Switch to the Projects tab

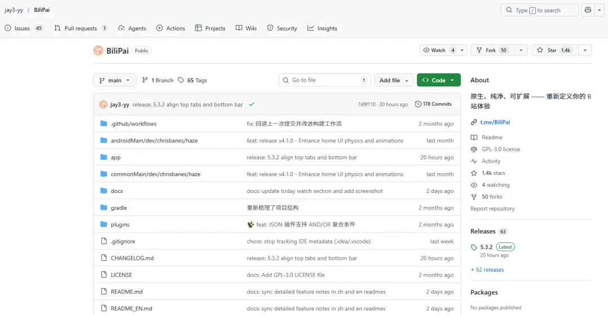pyautogui.click(x=210, y=28)
